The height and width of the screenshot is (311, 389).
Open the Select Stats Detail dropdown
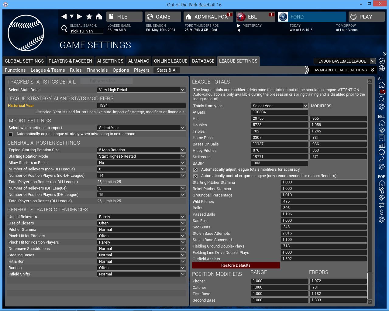pyautogui.click(x=141, y=90)
